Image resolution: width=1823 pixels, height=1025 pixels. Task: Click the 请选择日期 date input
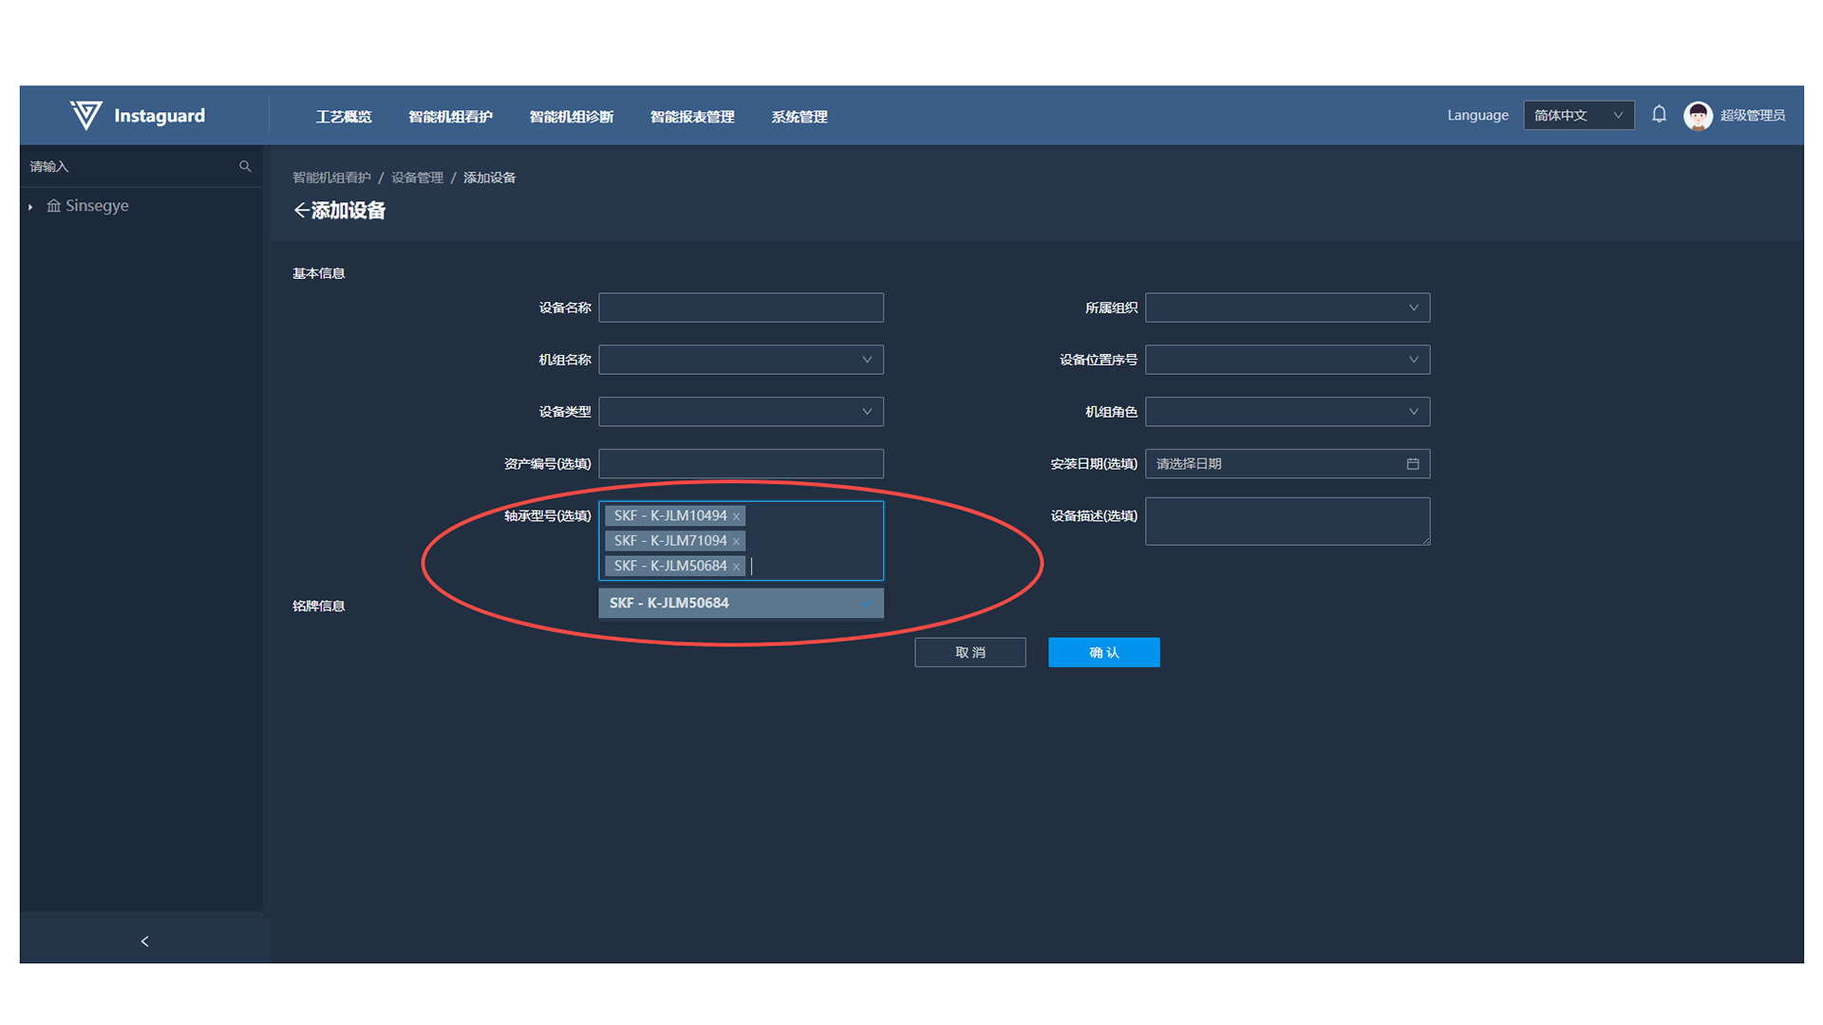(x=1287, y=464)
